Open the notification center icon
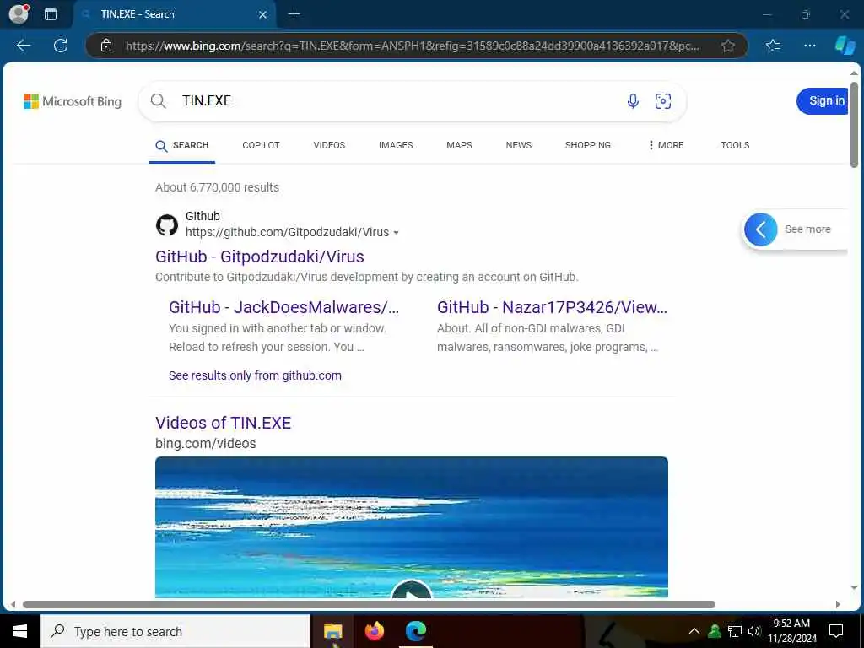Image resolution: width=864 pixels, height=648 pixels. coord(836,631)
